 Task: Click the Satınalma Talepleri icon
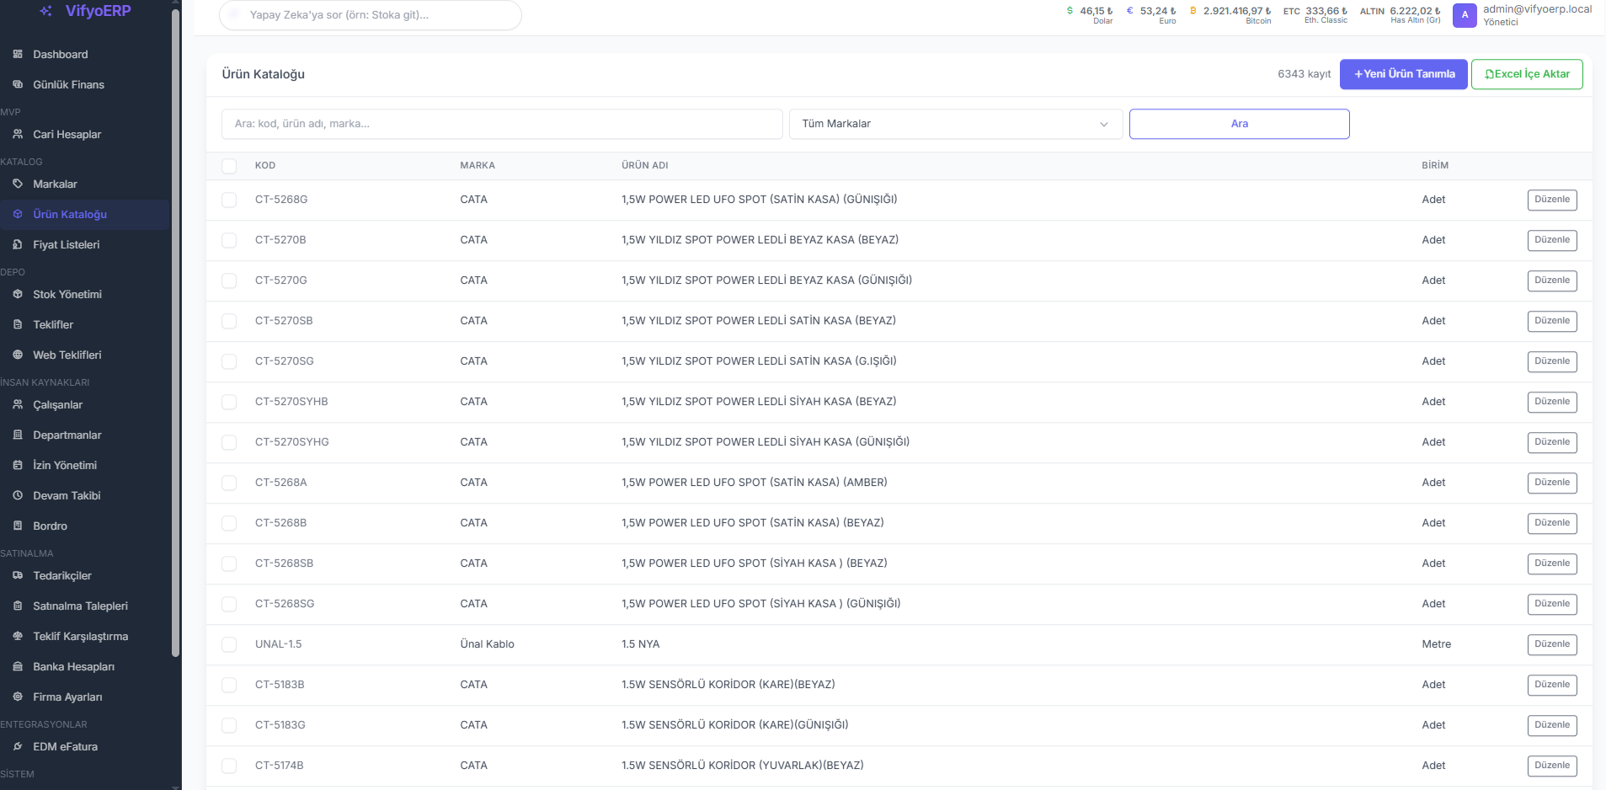point(18,606)
